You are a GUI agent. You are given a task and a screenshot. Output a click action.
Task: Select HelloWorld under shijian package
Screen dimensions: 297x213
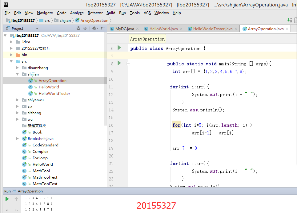pyautogui.click(x=49, y=87)
